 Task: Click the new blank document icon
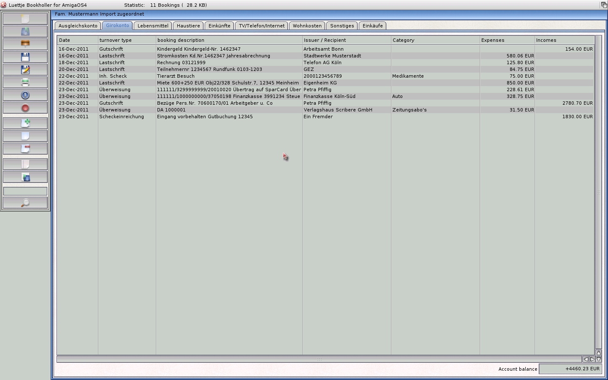(25, 19)
